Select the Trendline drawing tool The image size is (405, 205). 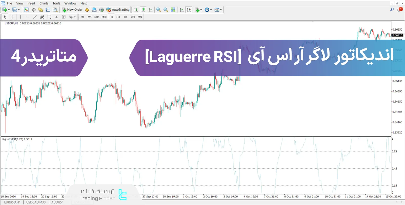click(x=35, y=17)
